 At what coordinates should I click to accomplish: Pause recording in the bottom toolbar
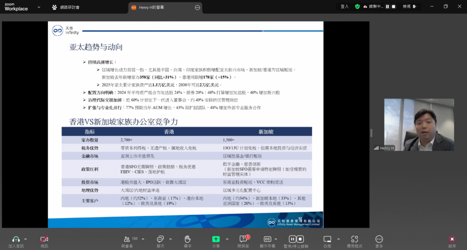(x=293, y=239)
